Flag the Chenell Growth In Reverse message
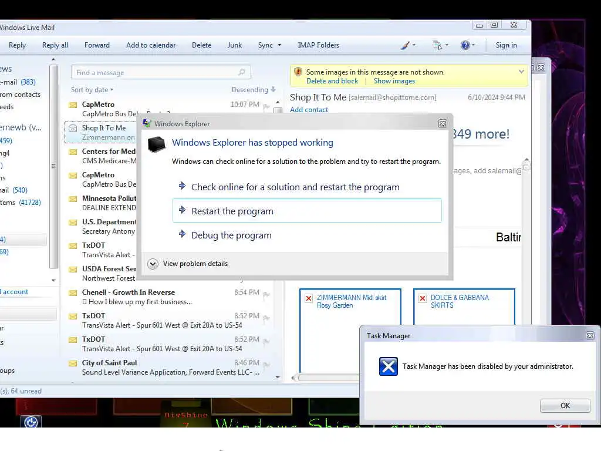The height and width of the screenshot is (451, 601). tap(266, 295)
